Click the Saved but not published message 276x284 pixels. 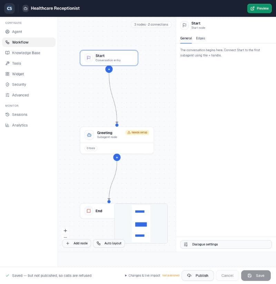coord(52,276)
